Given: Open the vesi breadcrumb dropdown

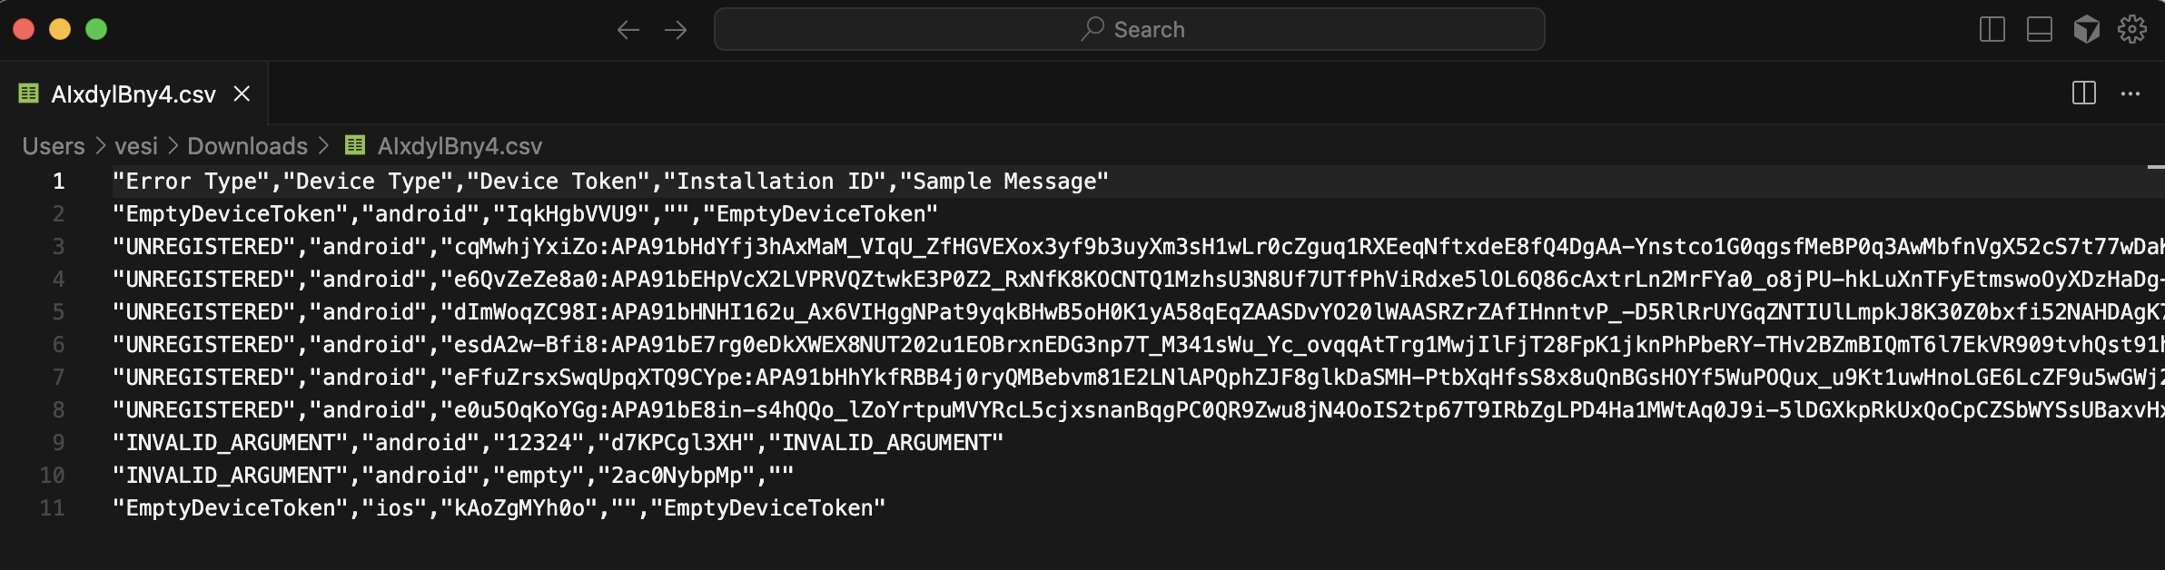Looking at the screenshot, I should tap(136, 146).
